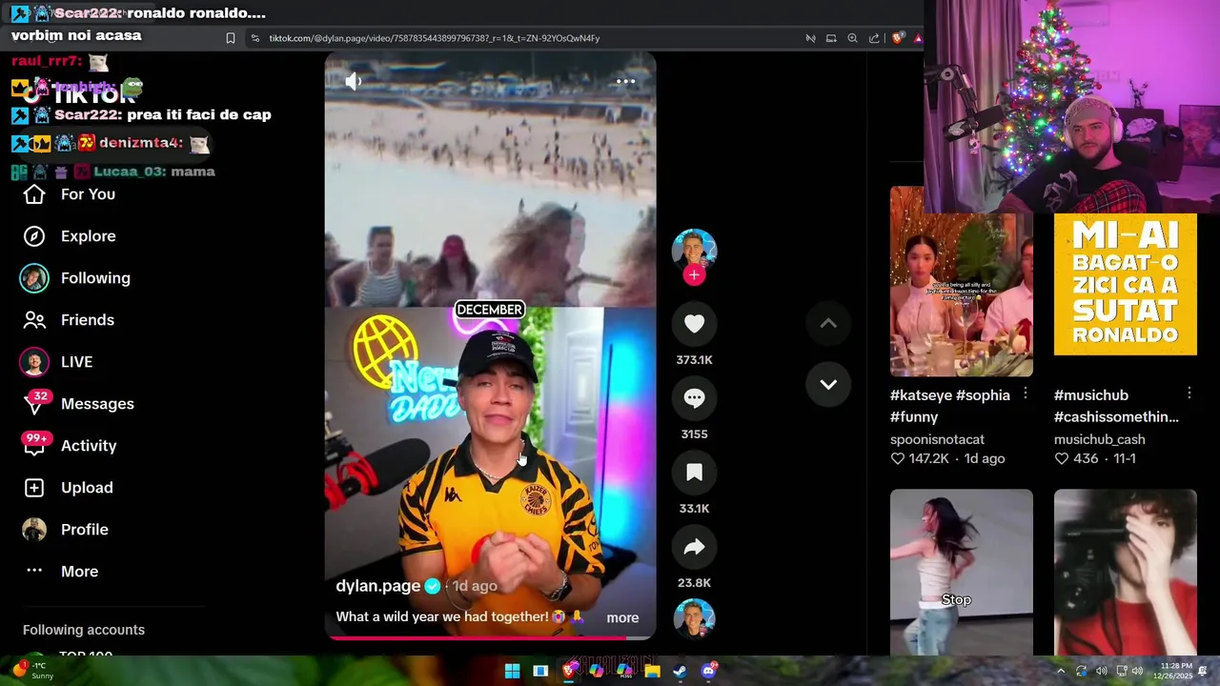Open options for #katseye video
This screenshot has width=1220, height=686.
pyautogui.click(x=1026, y=393)
